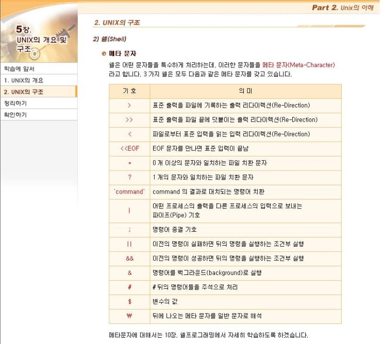Click the semicolon symbol cell
The height and width of the screenshot is (344, 383).
(x=129, y=230)
